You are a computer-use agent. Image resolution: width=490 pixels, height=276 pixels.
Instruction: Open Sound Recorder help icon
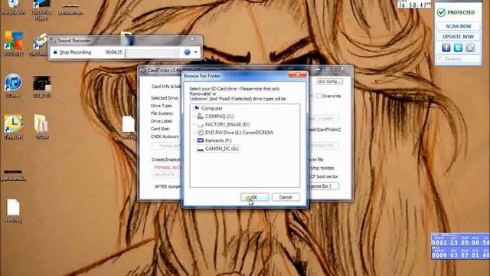(x=187, y=52)
